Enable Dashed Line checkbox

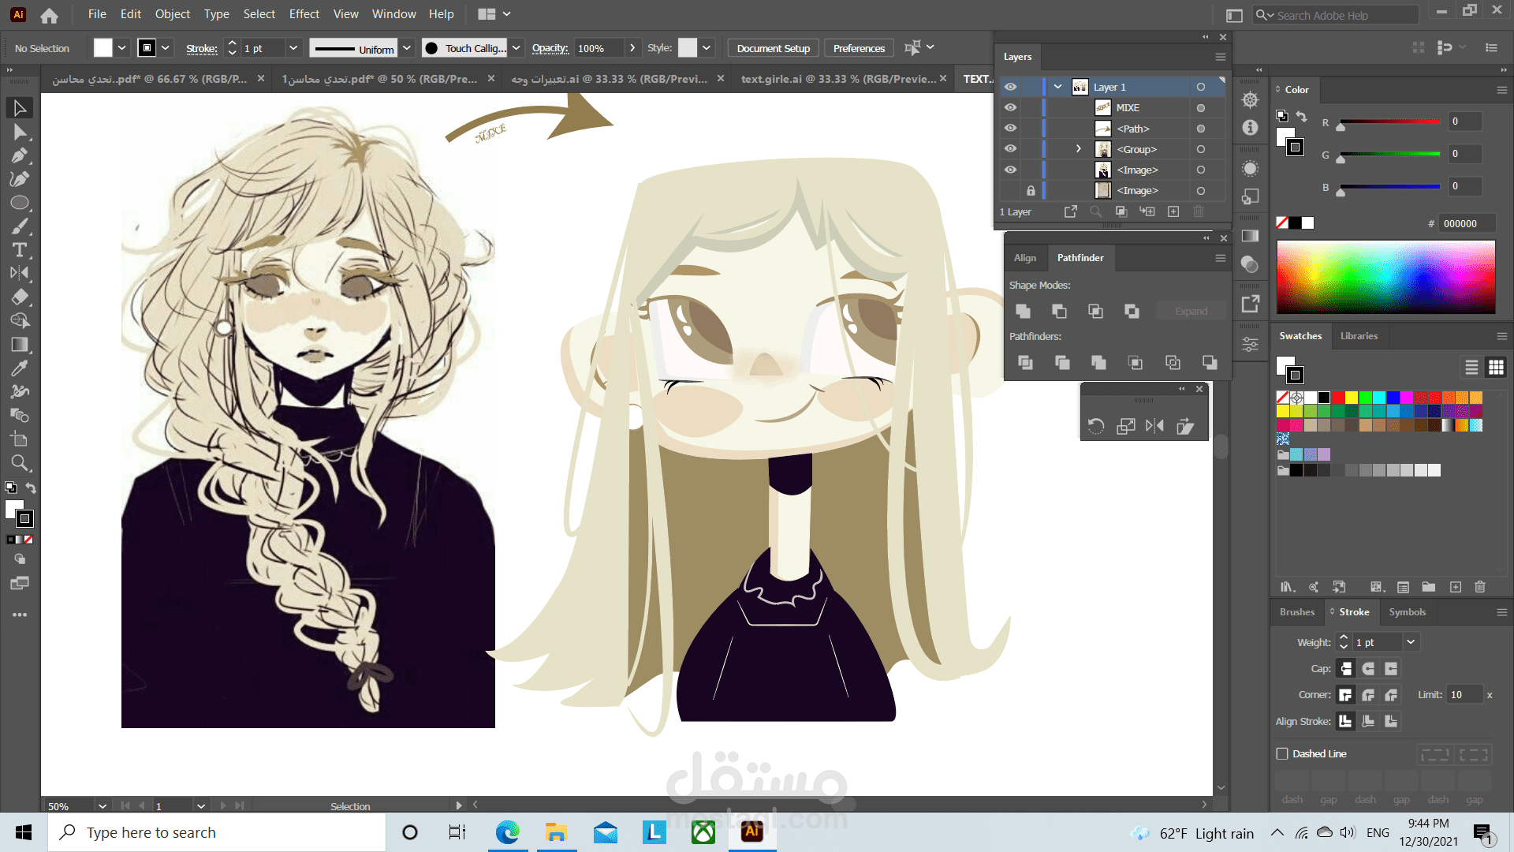coord(1282,754)
